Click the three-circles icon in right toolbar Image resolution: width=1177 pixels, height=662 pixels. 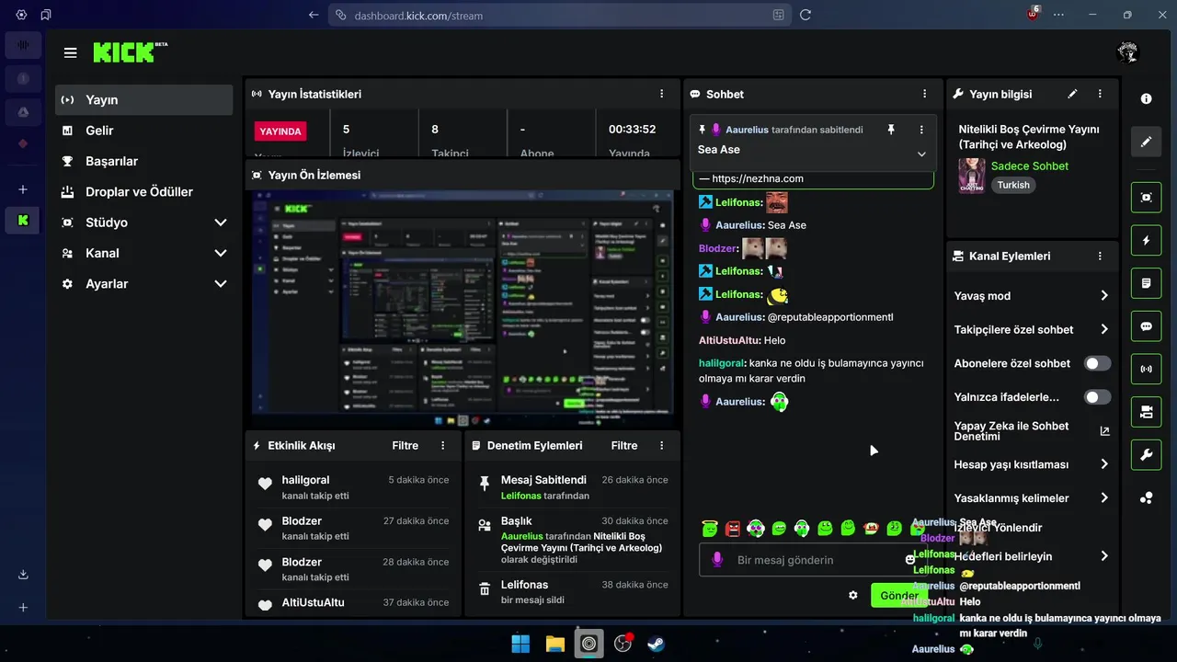[x=1146, y=497]
